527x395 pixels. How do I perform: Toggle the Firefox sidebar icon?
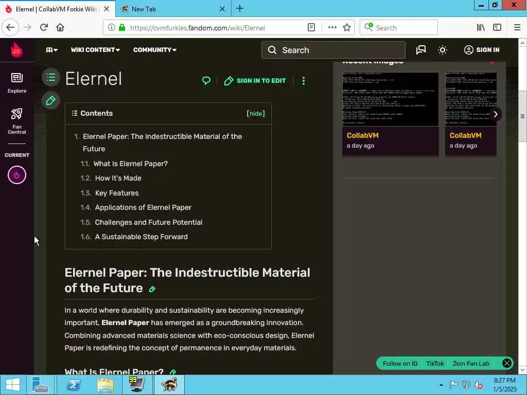[497, 28]
